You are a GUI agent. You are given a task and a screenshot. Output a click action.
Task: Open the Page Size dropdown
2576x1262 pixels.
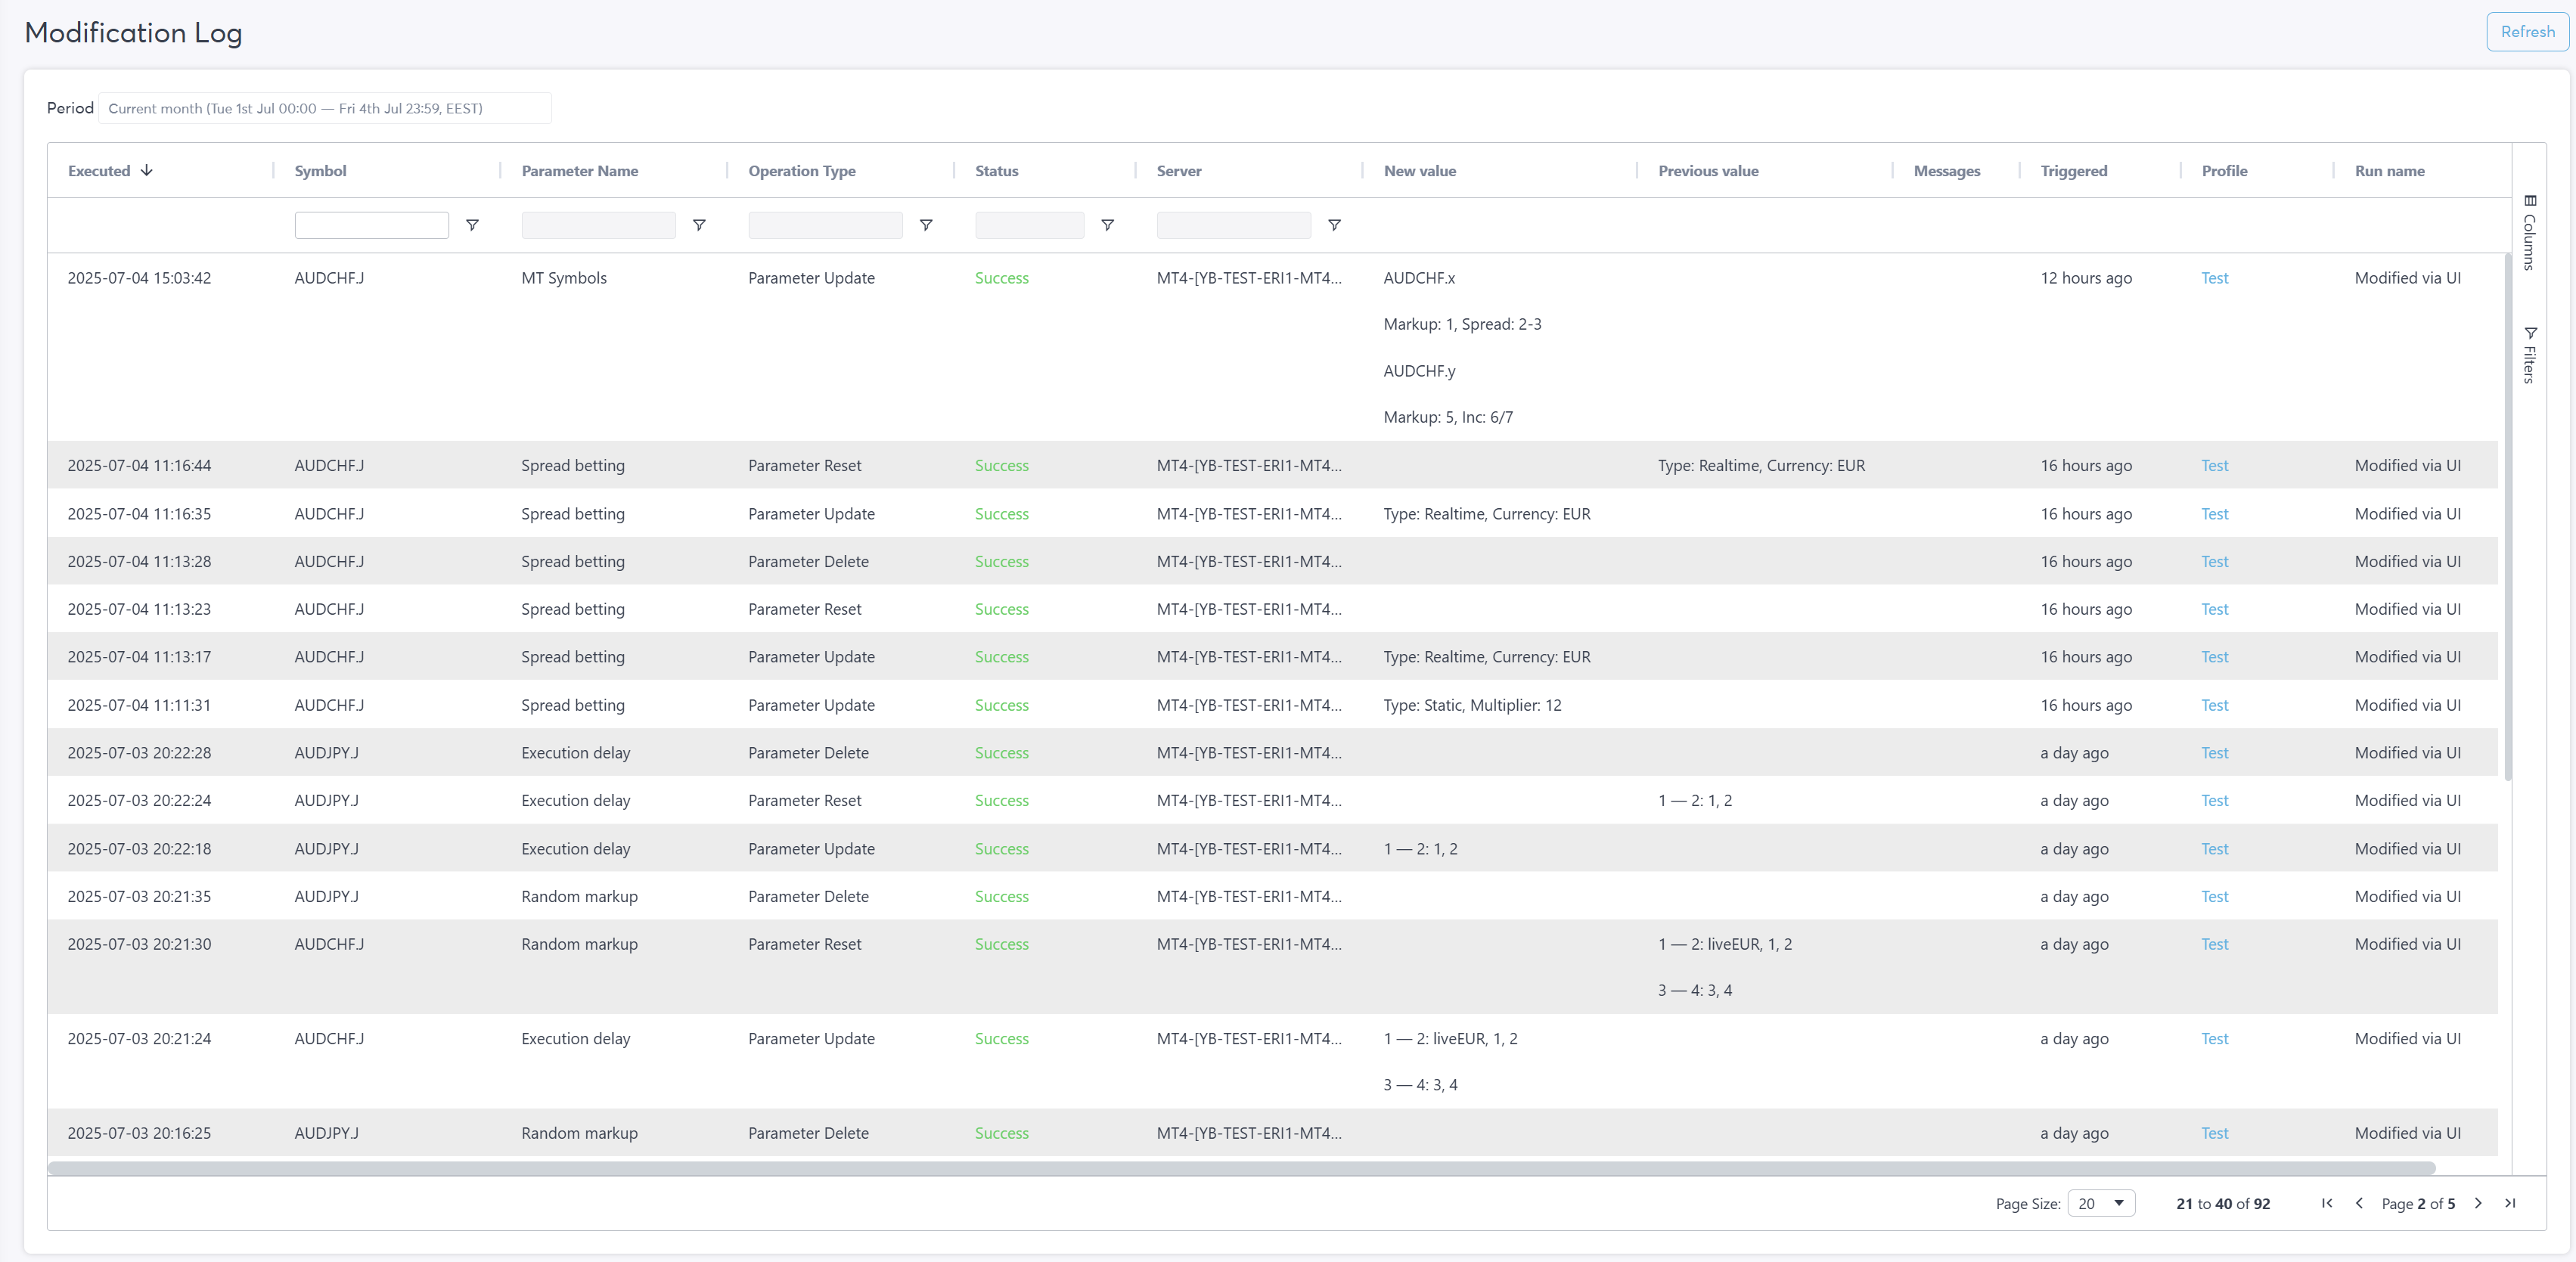tap(2100, 1203)
